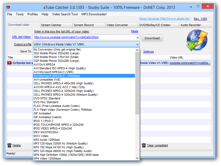Click the Delete link
This screenshot has width=221, height=166.
coord(17,145)
